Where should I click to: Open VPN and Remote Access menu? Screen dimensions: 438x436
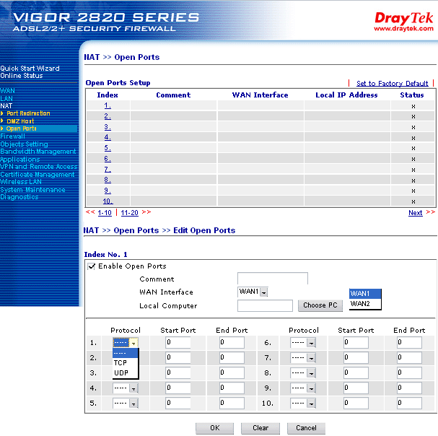(39, 167)
